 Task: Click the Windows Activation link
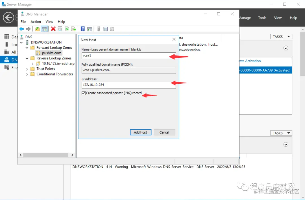[250, 61]
